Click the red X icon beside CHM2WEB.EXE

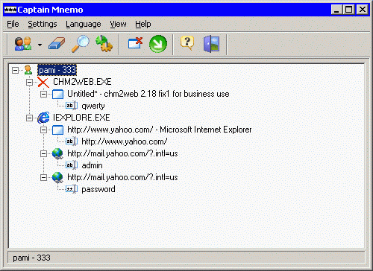tap(43, 82)
